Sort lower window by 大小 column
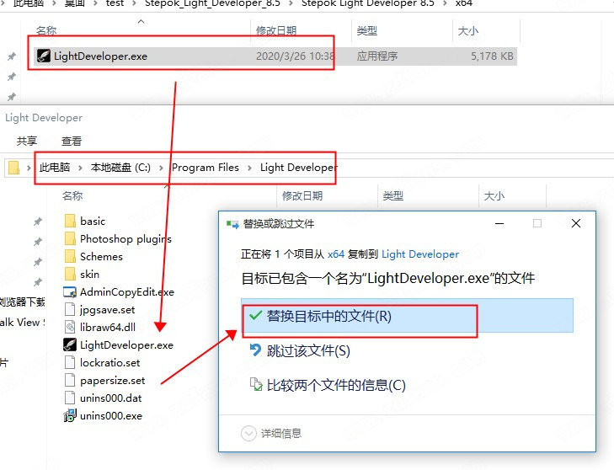Viewport: 614px width, 470px height. click(x=494, y=195)
